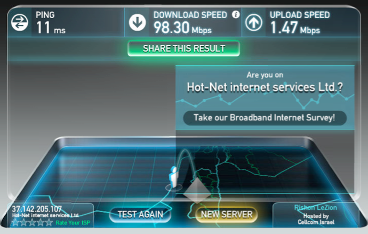Take the Broadband Internet Survey
The image size is (368, 234).
click(x=265, y=118)
